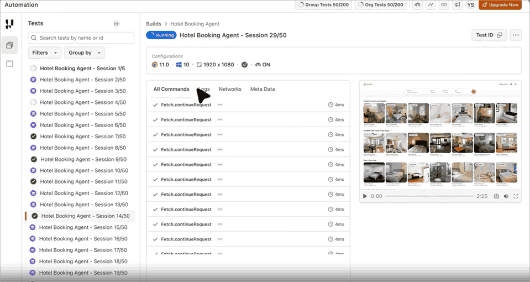Select Hotel Booking Agent - Session 17/50
This screenshot has width=530, height=282.
click(83, 250)
